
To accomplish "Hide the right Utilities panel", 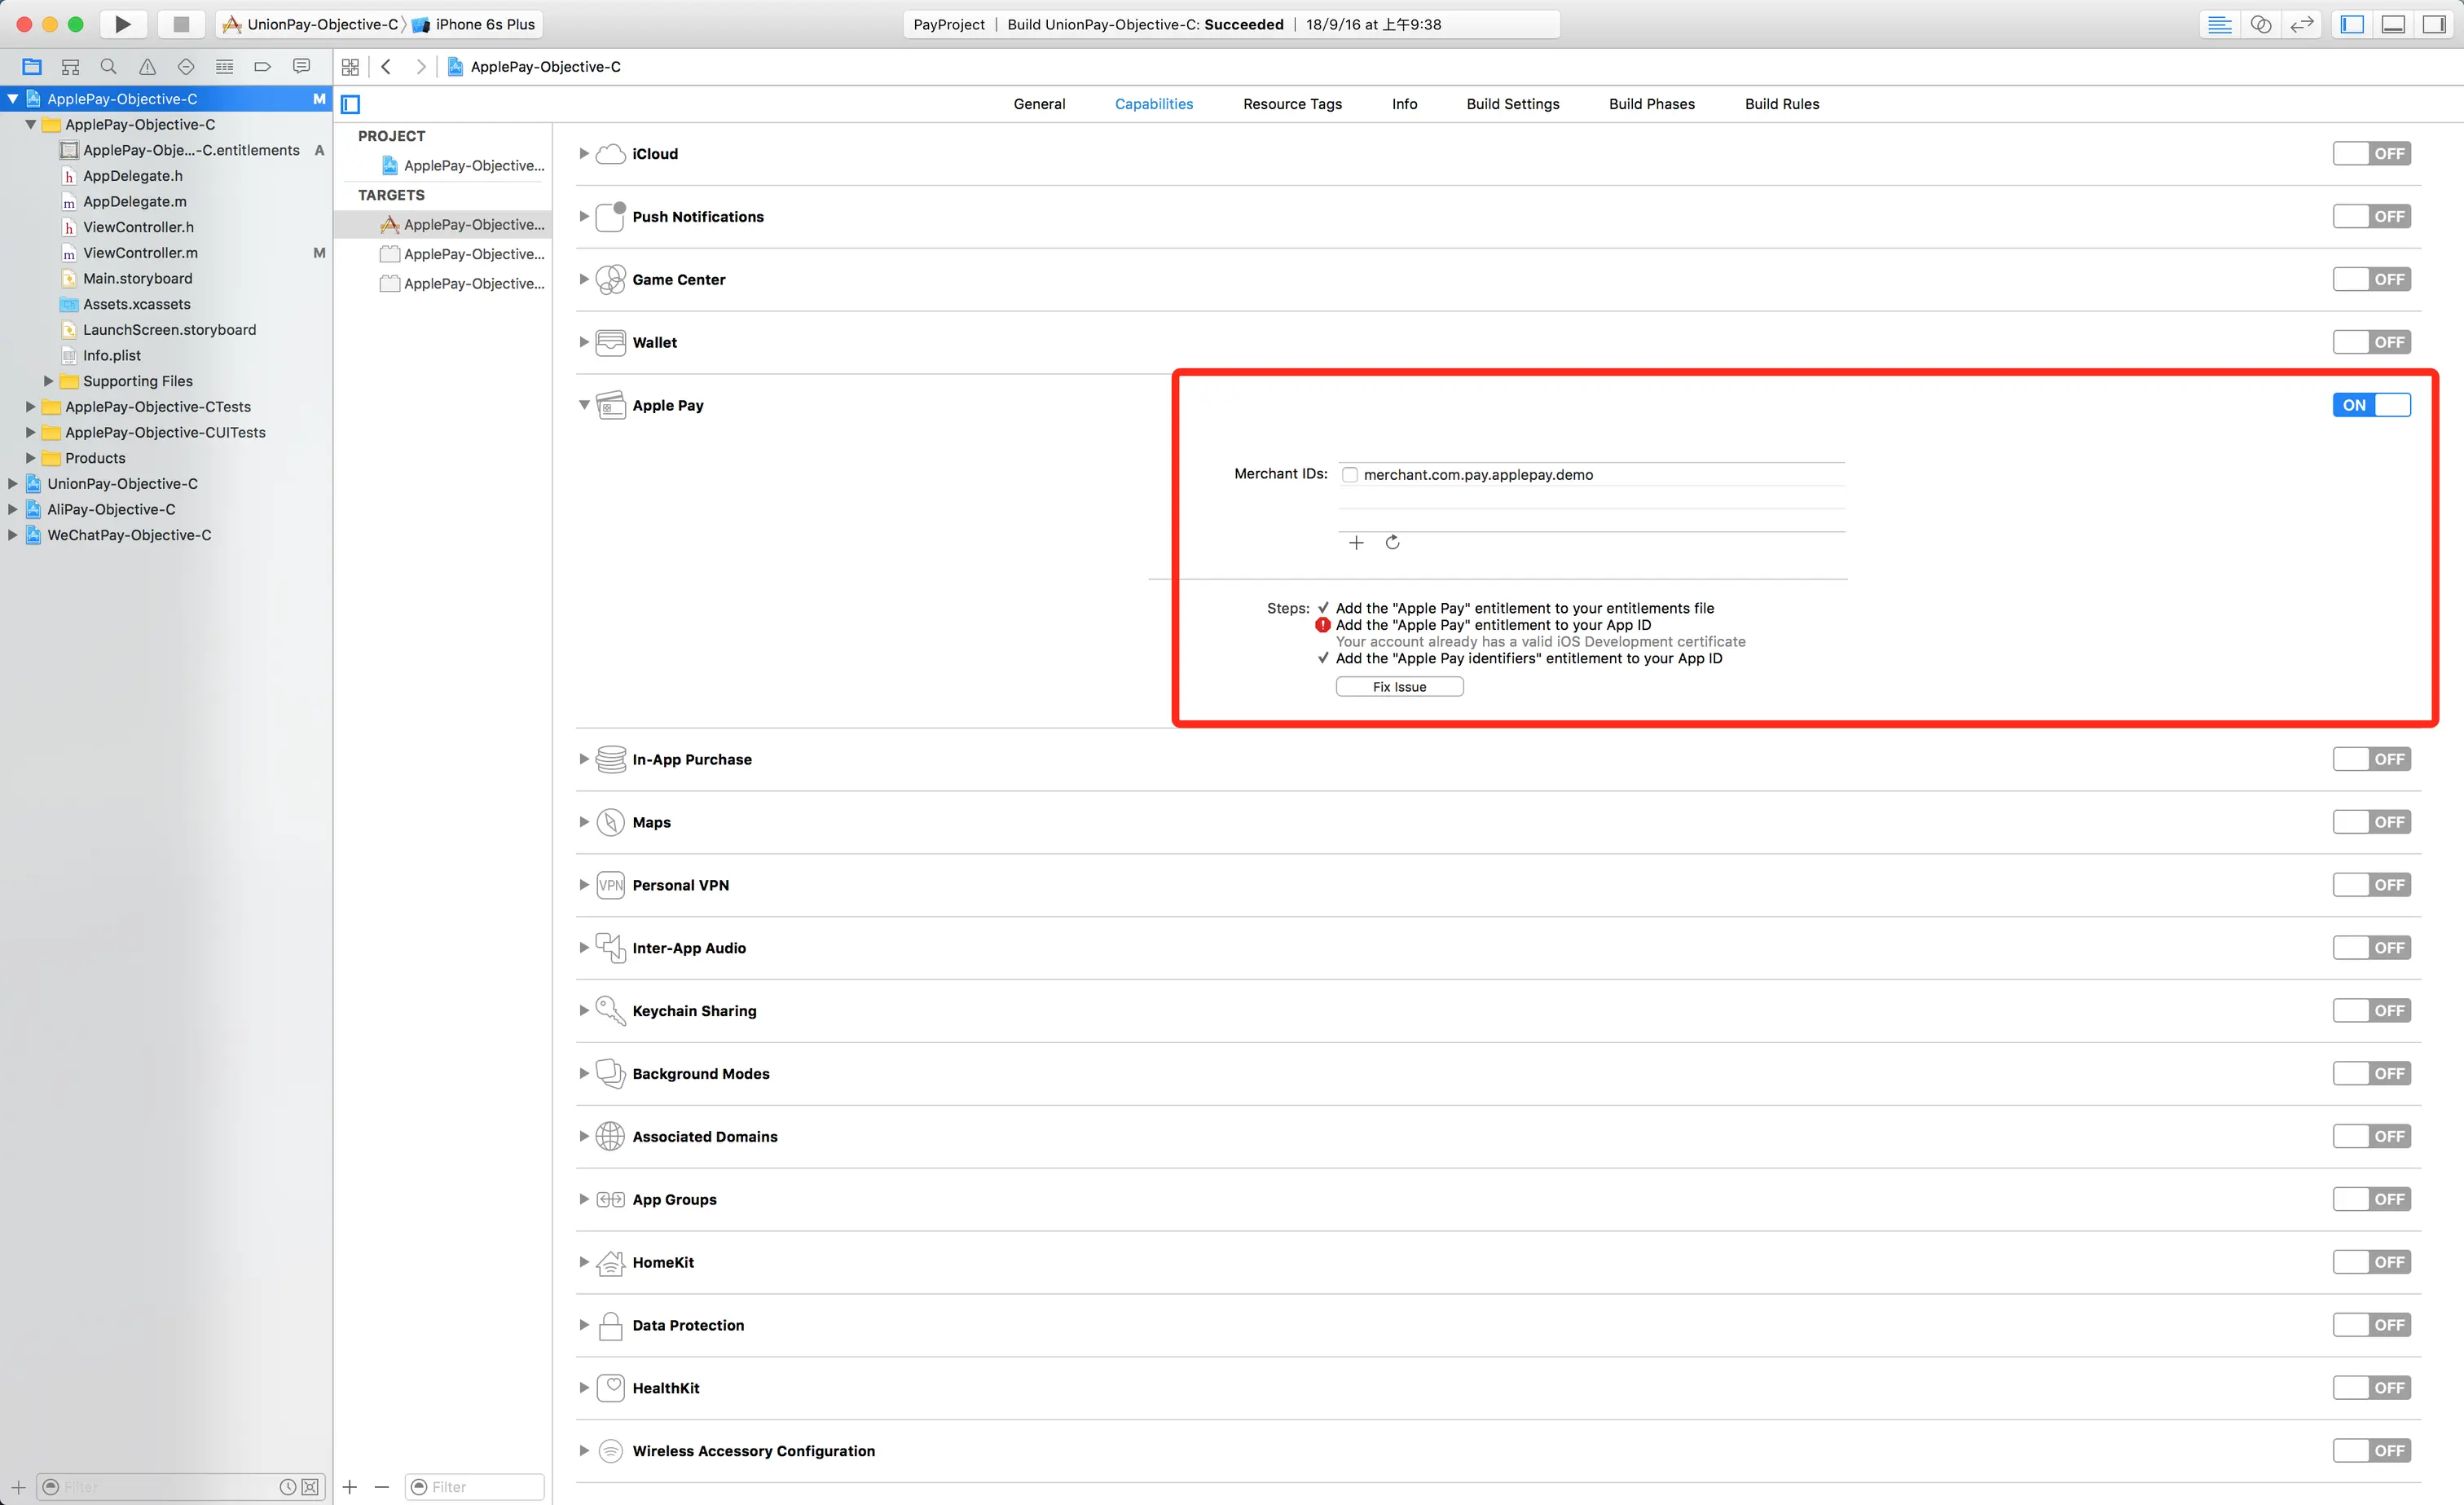I will pos(2434,24).
